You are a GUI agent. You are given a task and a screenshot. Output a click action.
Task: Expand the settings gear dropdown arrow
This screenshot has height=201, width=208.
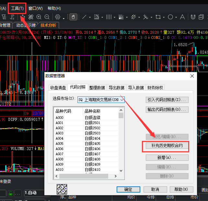click(64, 18)
